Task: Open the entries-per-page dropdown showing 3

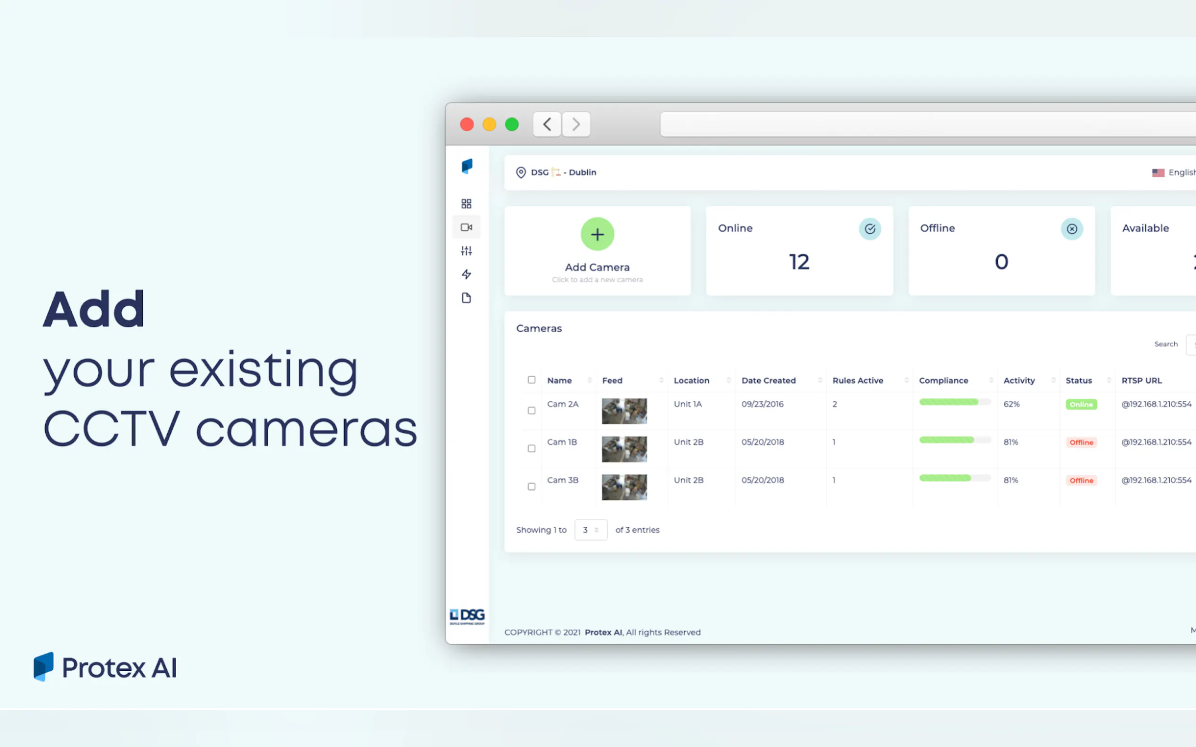Action: [x=590, y=530]
